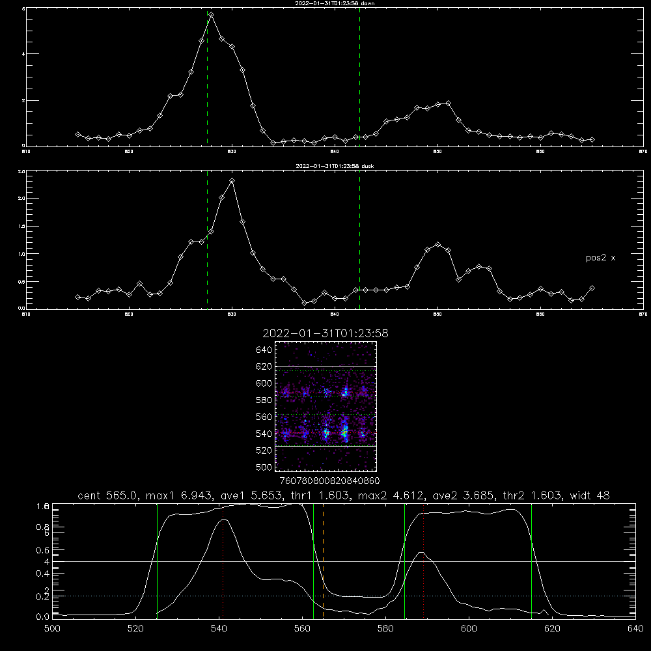The width and height of the screenshot is (651, 651).
Task: Select the secondary peak diamond near 851 in the dawn plot
Action: 448,103
